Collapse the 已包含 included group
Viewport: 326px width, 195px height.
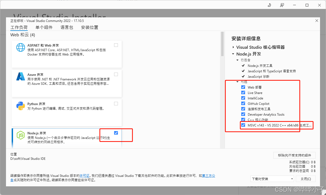[237, 60]
